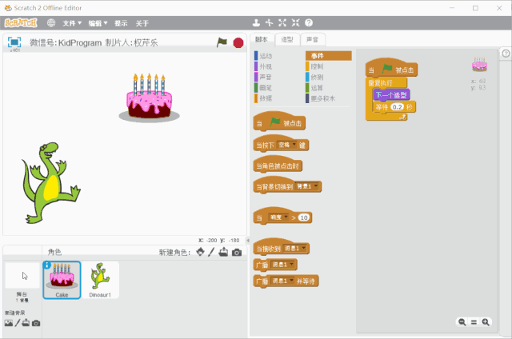Click the help question mark icon in toolbar
This screenshot has height=339, width=512.
tap(309, 23)
